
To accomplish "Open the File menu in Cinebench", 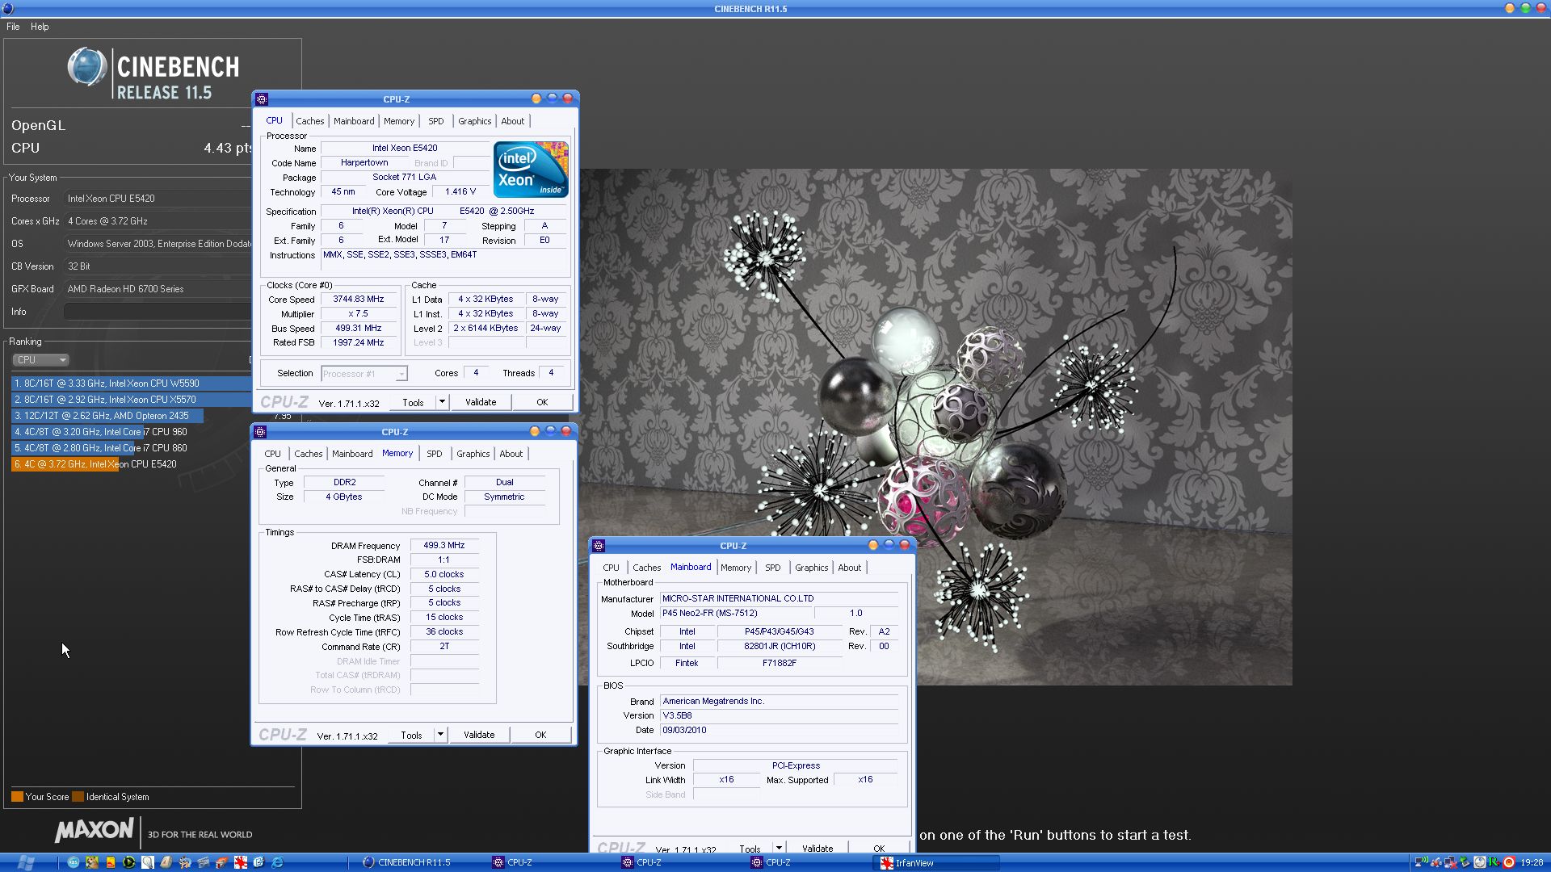I will click(x=13, y=27).
